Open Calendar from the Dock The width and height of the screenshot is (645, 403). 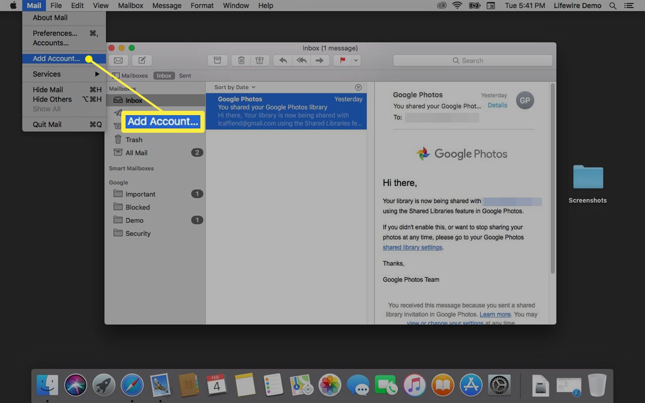pyautogui.click(x=217, y=385)
